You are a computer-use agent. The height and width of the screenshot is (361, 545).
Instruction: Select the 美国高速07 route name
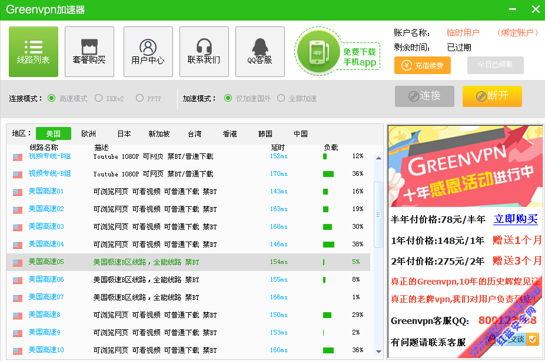tap(46, 297)
